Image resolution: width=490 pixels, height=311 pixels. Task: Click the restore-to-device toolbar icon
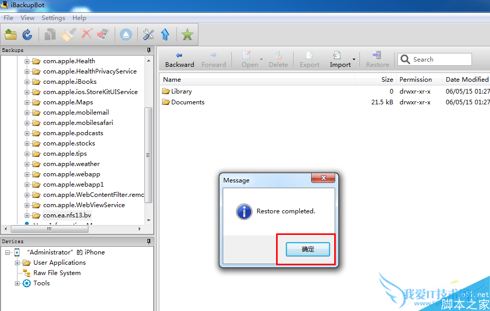103,34
